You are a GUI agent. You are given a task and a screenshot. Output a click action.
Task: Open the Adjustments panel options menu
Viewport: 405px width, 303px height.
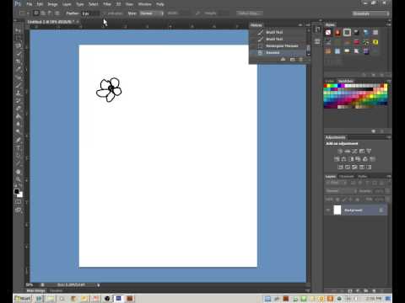pyautogui.click(x=389, y=137)
